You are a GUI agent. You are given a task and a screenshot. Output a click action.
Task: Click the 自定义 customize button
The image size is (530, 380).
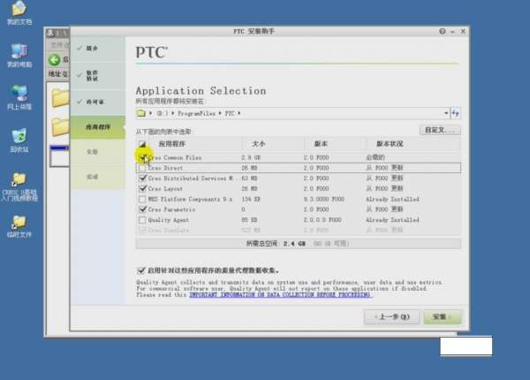(x=440, y=130)
